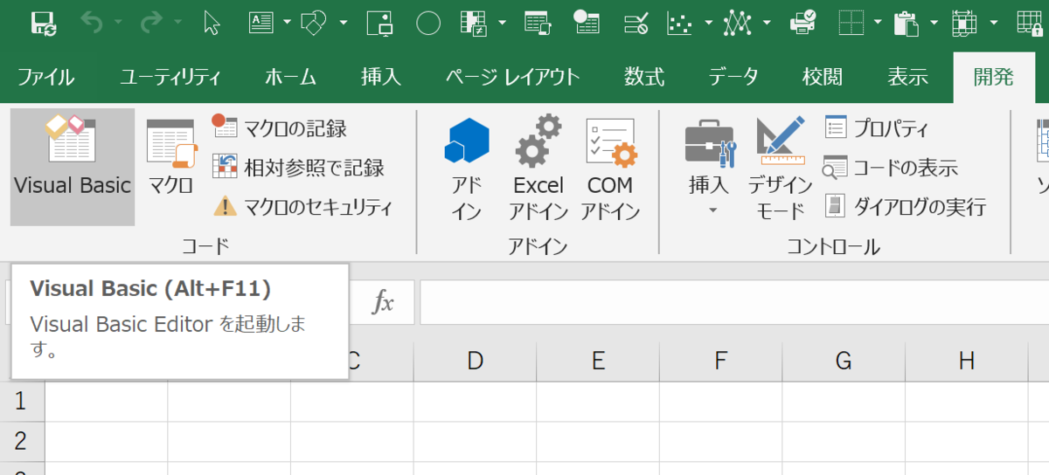1049x475 pixels.
Task: Select the 開発 tab
Action: [x=994, y=77]
